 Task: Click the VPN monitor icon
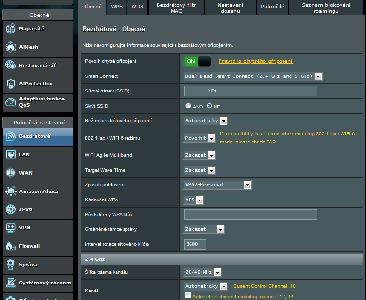(x=10, y=228)
